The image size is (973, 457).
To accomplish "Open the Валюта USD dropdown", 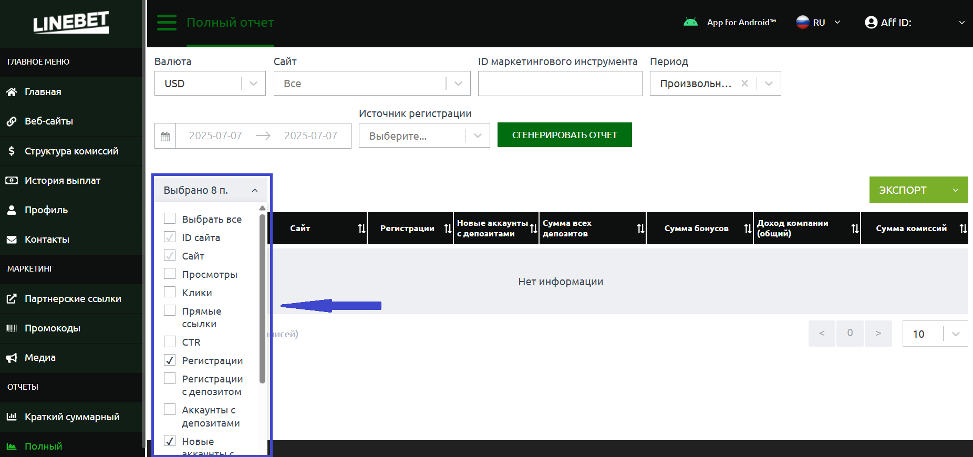I will click(x=210, y=83).
